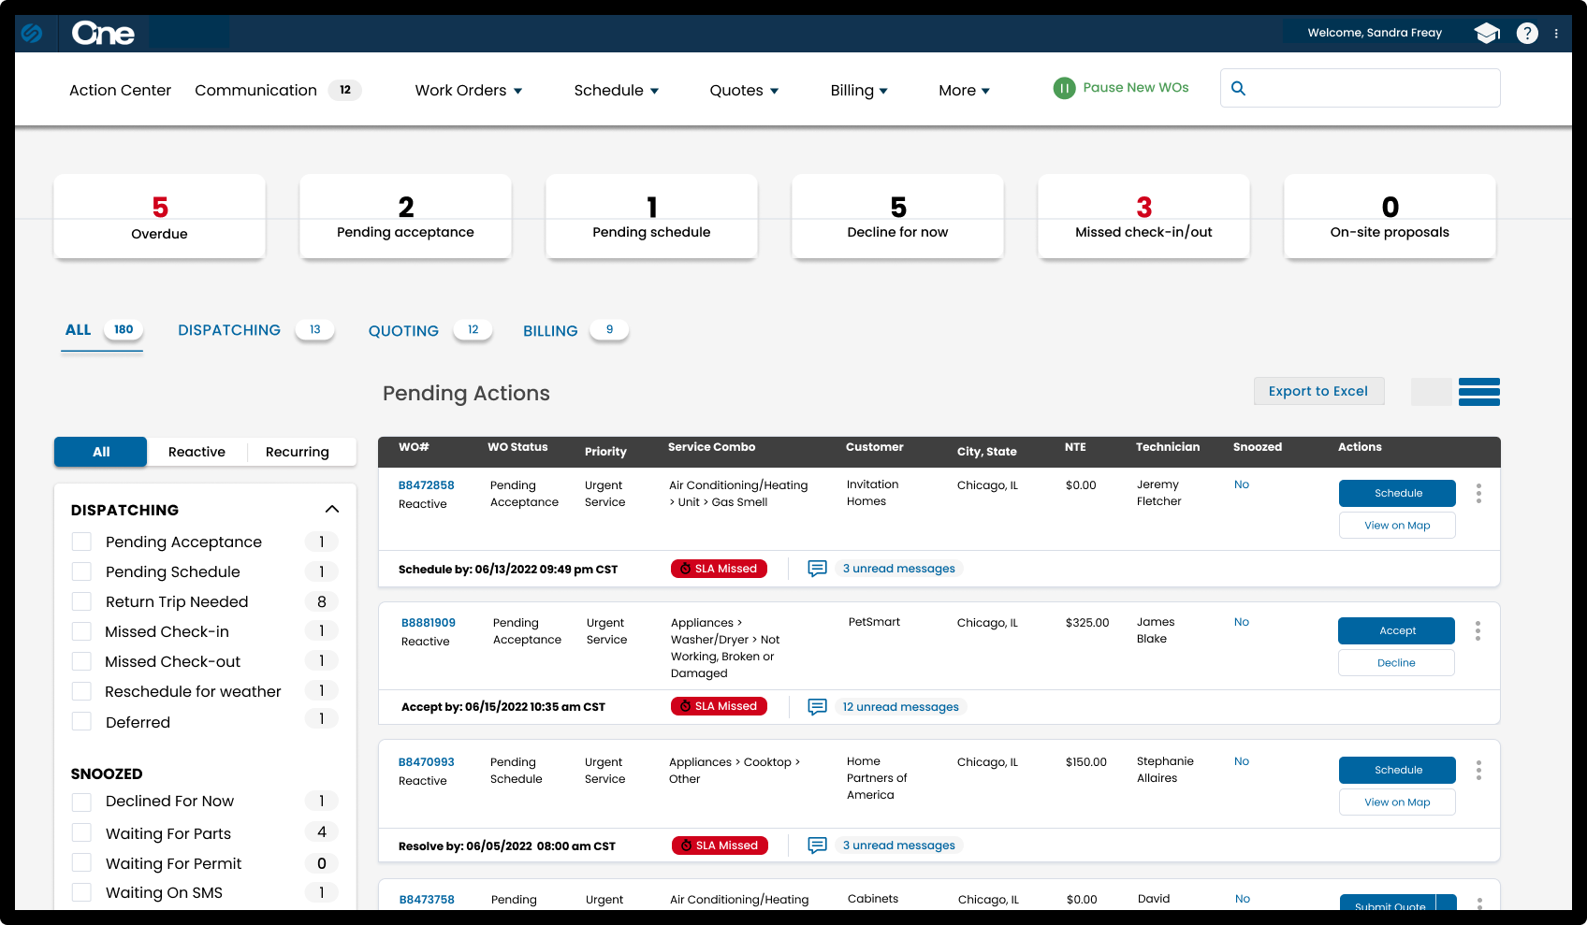Open the Pending acceptance summary card
Viewport: 1587px width, 925px height.
405,216
